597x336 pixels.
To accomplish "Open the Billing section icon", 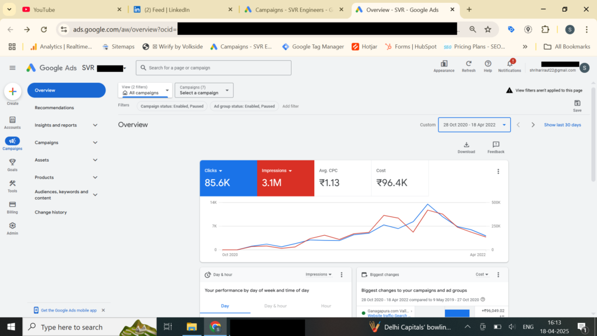I will (x=12, y=205).
